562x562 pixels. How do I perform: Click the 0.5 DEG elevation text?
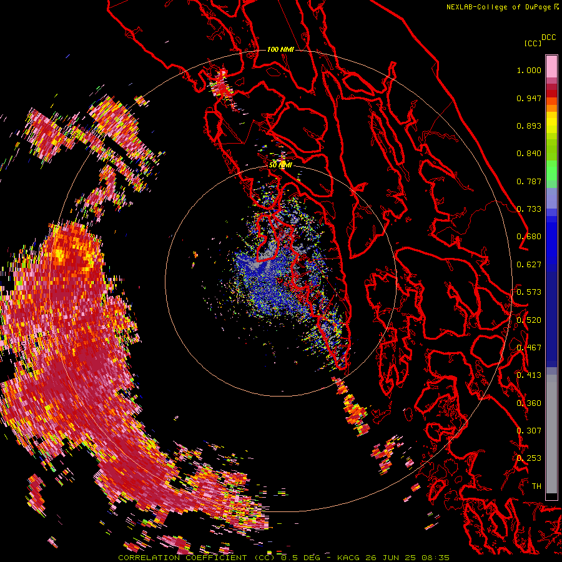tap(301, 558)
